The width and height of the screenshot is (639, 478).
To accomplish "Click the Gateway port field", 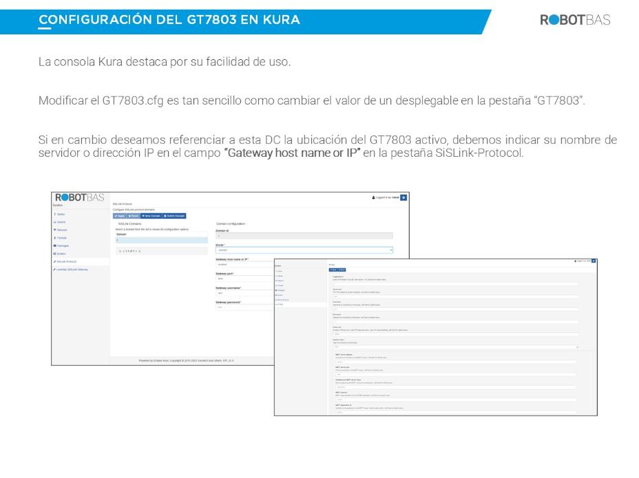I will pyautogui.click(x=244, y=279).
